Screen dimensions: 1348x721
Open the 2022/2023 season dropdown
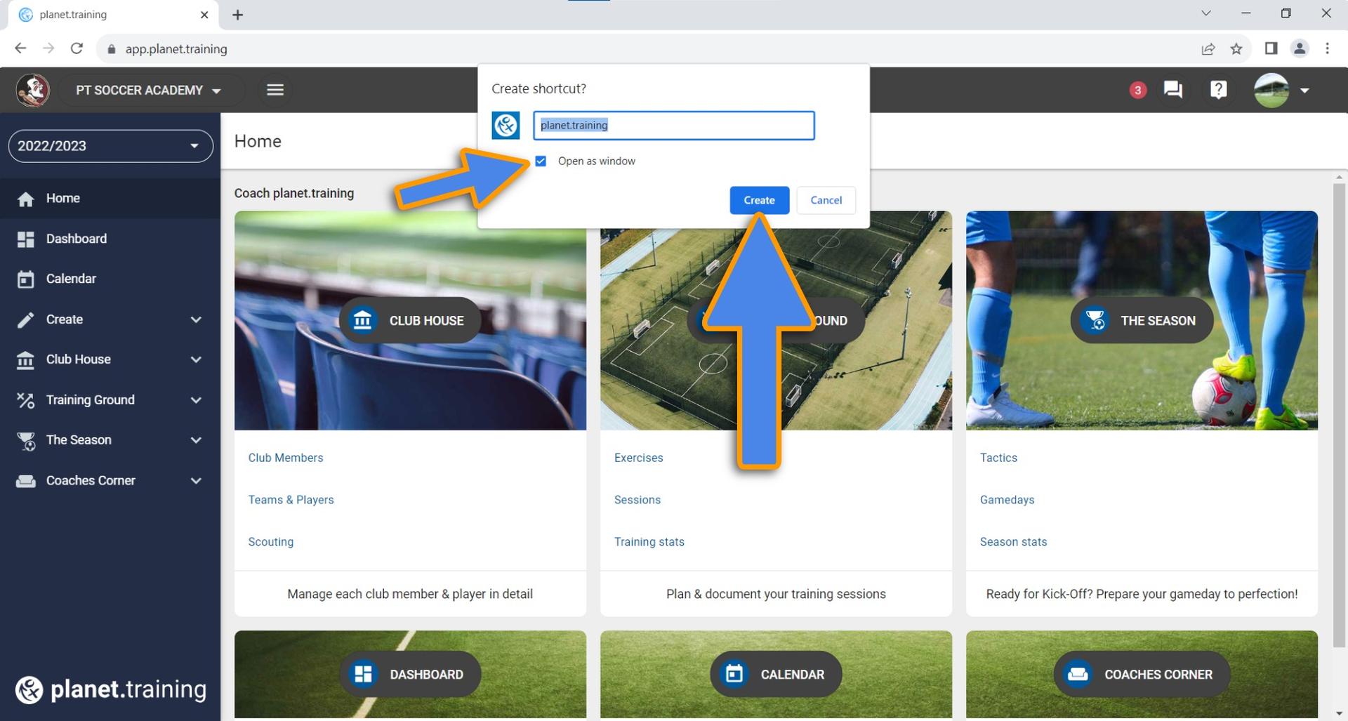pyautogui.click(x=110, y=146)
